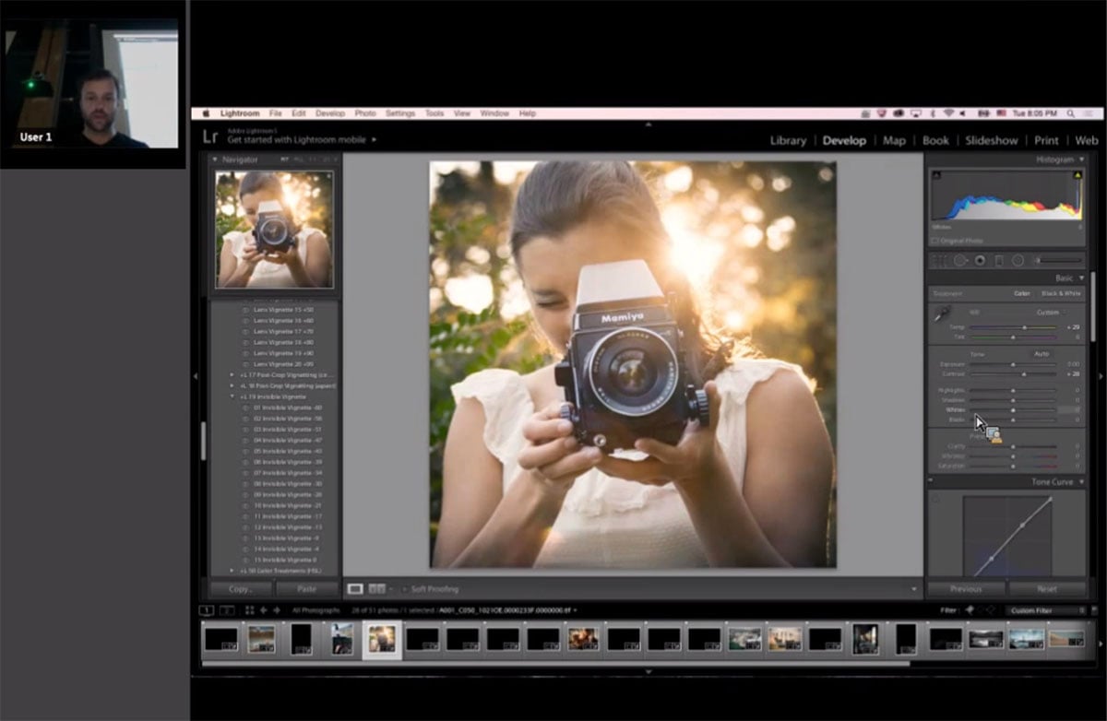Click the Contrast slider handle
Image resolution: width=1107 pixels, height=721 pixels.
click(x=1025, y=374)
